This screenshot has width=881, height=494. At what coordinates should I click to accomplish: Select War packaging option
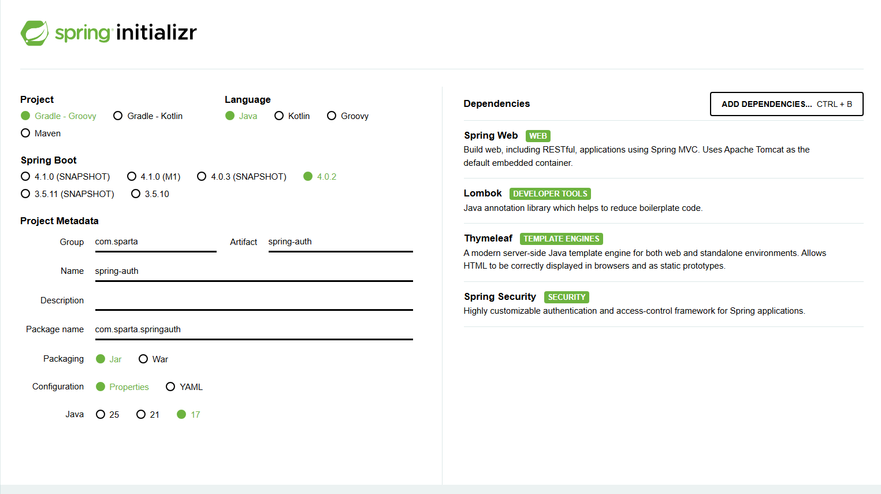[153, 359]
